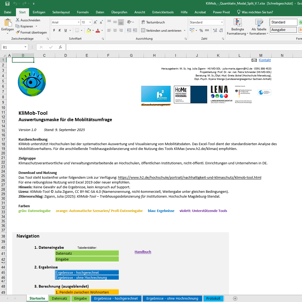Screen dimensions: 302x302
Task: Add a new sheet with plus icon
Action: pyautogui.click(x=235, y=299)
